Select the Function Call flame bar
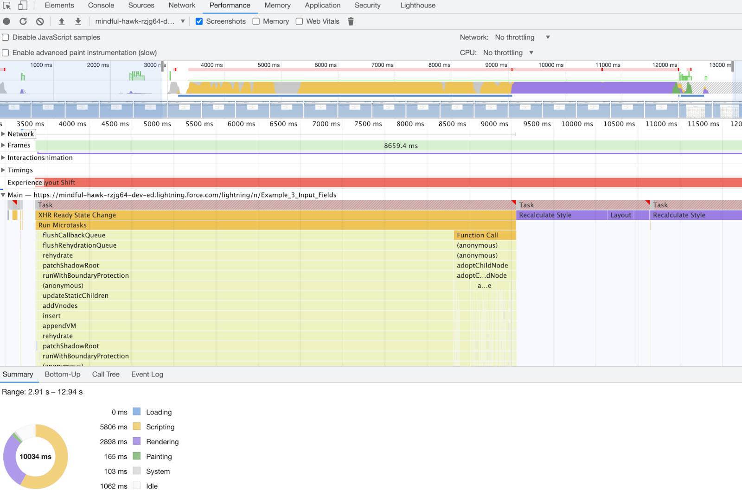 [x=485, y=235]
